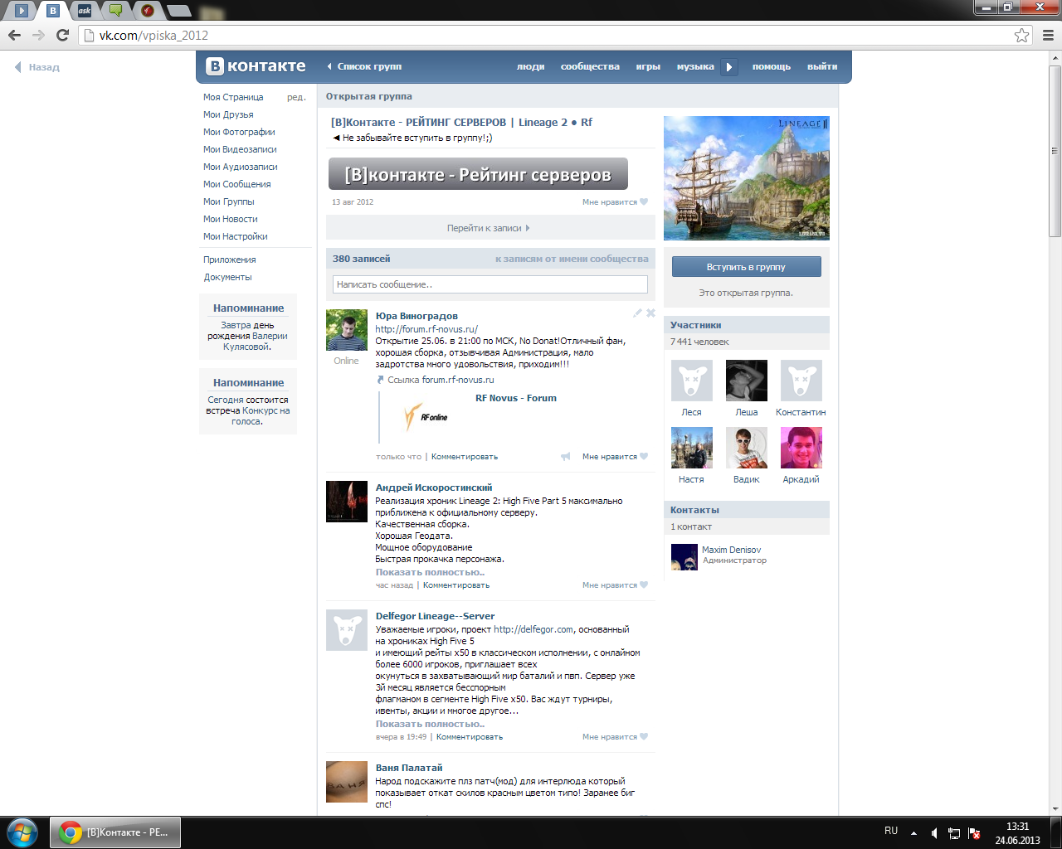Return to Список групп

pos(364,66)
